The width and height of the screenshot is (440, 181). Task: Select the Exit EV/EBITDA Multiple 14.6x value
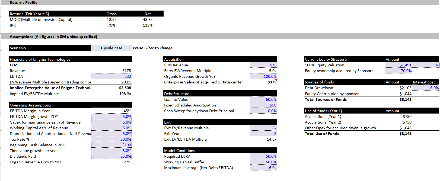point(272,139)
